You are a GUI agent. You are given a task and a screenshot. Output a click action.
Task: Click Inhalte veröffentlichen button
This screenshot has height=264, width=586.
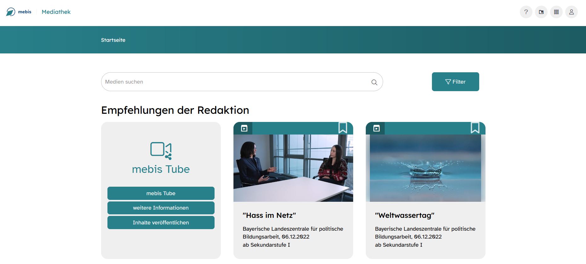[161, 223]
